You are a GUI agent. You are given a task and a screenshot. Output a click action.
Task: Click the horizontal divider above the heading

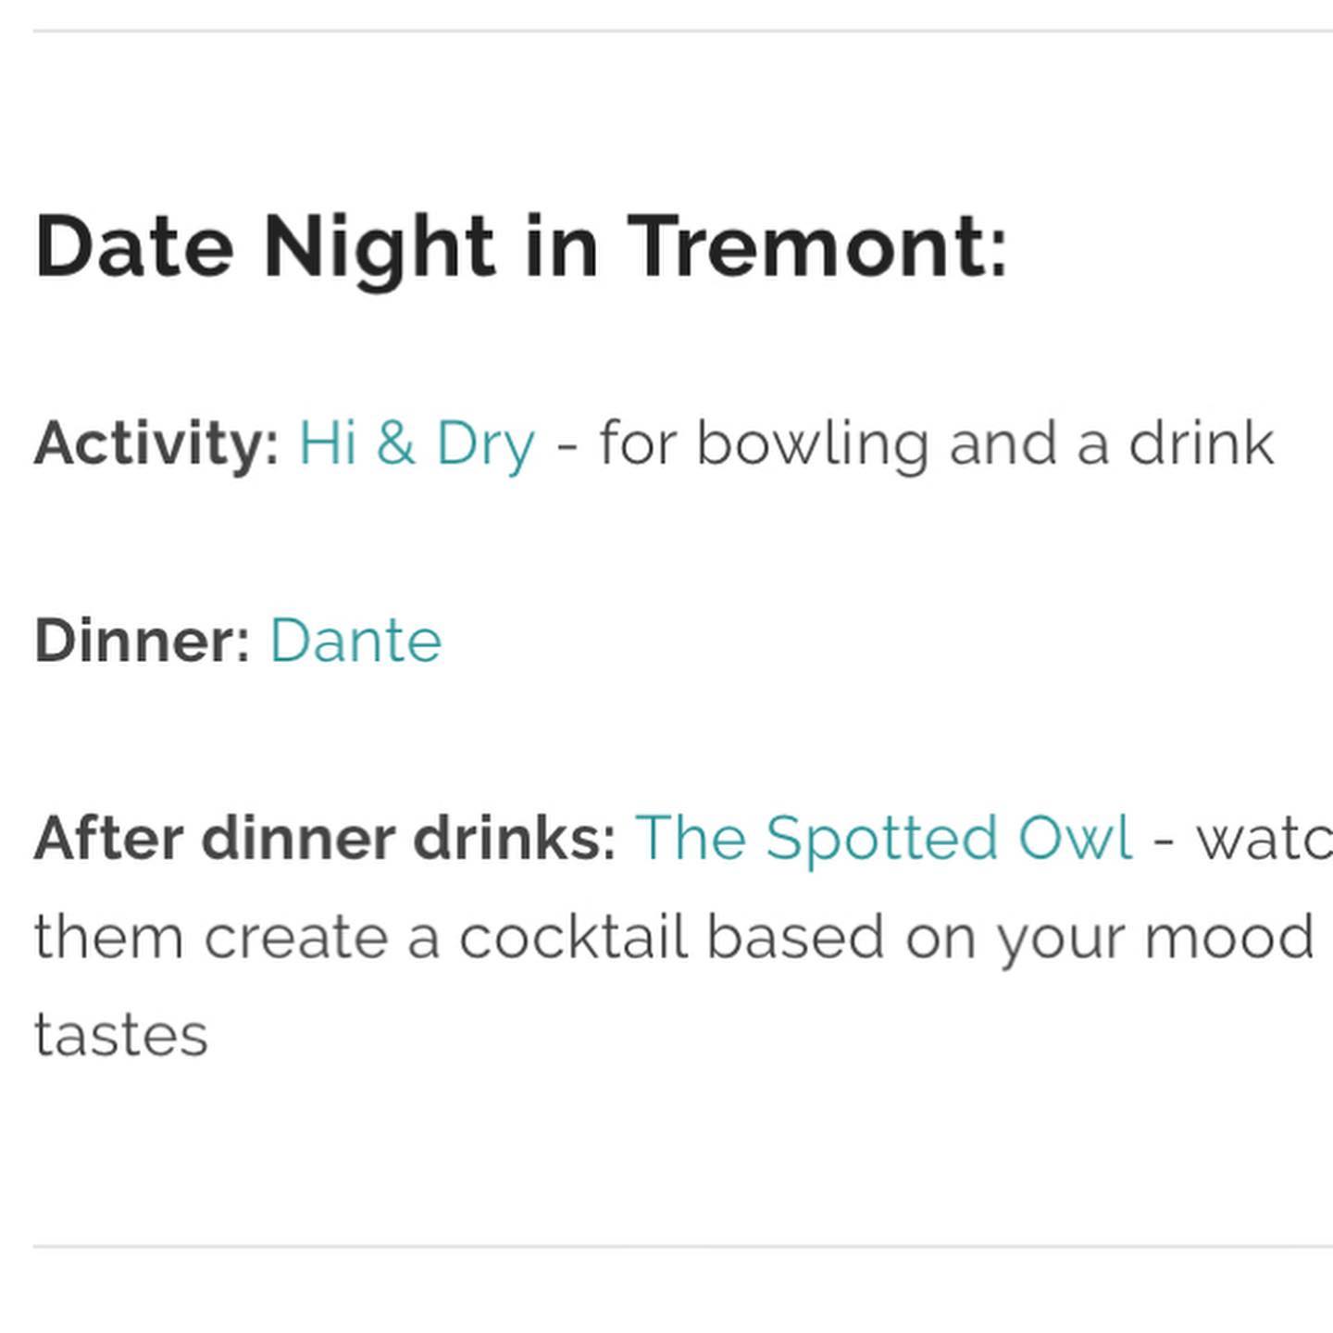tap(683, 31)
